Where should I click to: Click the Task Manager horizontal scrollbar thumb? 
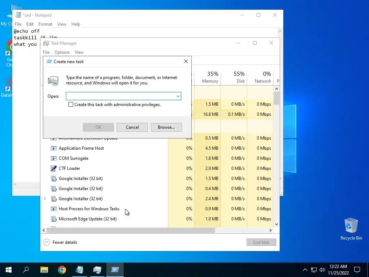(130, 230)
